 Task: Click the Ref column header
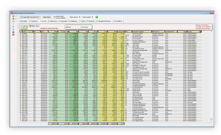tap(37, 32)
